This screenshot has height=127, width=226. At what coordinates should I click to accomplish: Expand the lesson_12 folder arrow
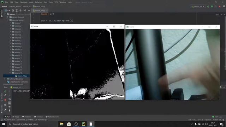point(10,55)
